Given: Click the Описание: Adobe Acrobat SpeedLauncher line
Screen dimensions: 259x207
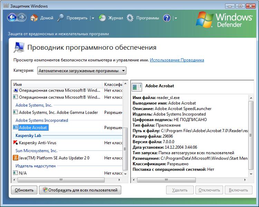Looking at the screenshot, I should click(x=172, y=109).
